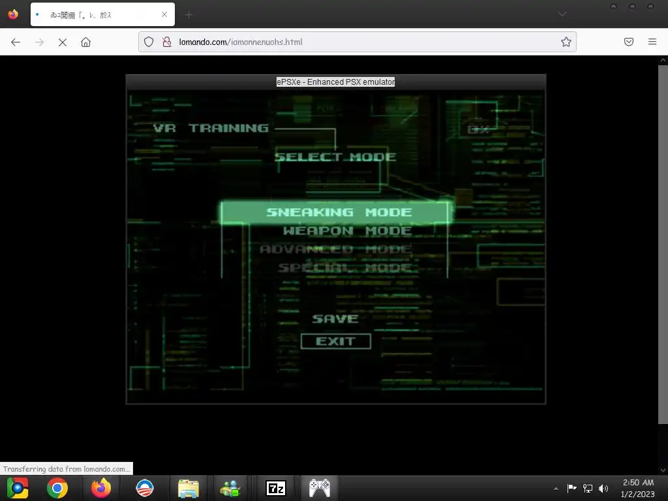Stop the page from loading
Screen dimensions: 668x501
point(63,42)
